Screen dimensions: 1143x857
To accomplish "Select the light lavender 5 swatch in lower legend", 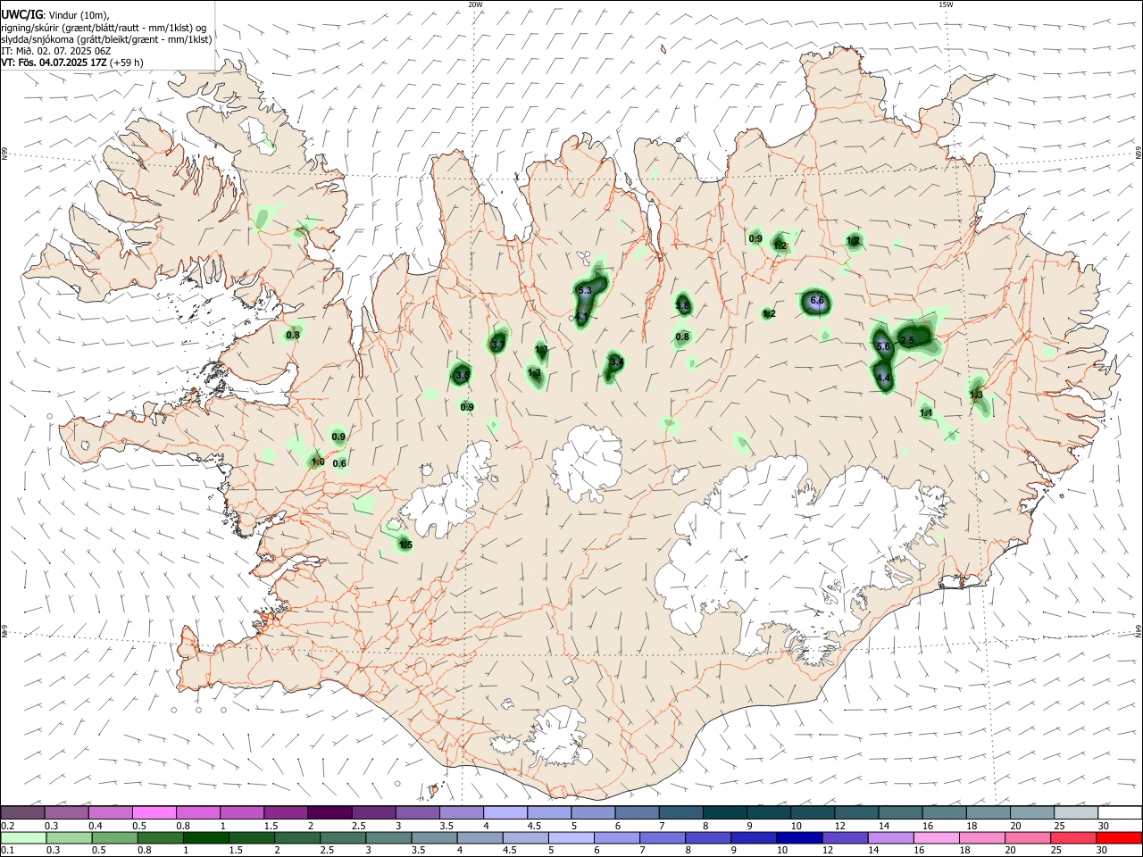I will 571,837.
